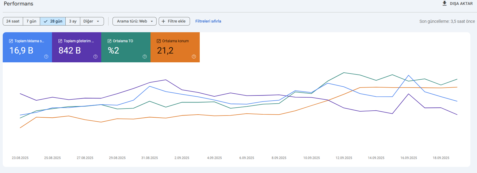Open the Arama türü: Web dropdown
The image size is (477, 173).
point(134,21)
